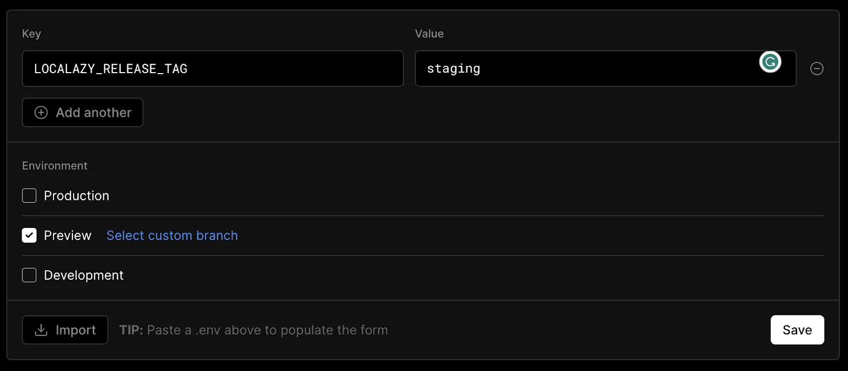Focus the Key field containing LOCALAZY_RELEASE_TAG

212,69
